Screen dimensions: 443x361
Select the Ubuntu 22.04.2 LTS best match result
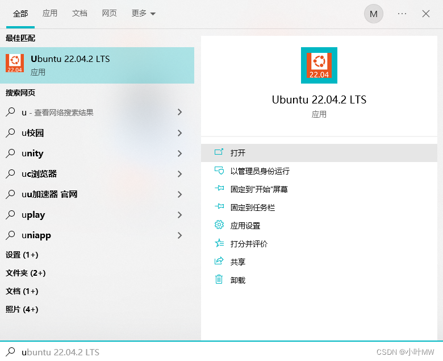pyautogui.click(x=97, y=65)
